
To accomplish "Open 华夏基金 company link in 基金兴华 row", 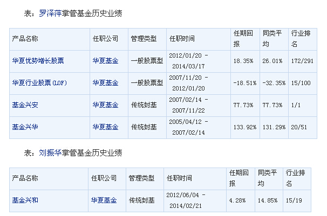I will tap(106, 127).
